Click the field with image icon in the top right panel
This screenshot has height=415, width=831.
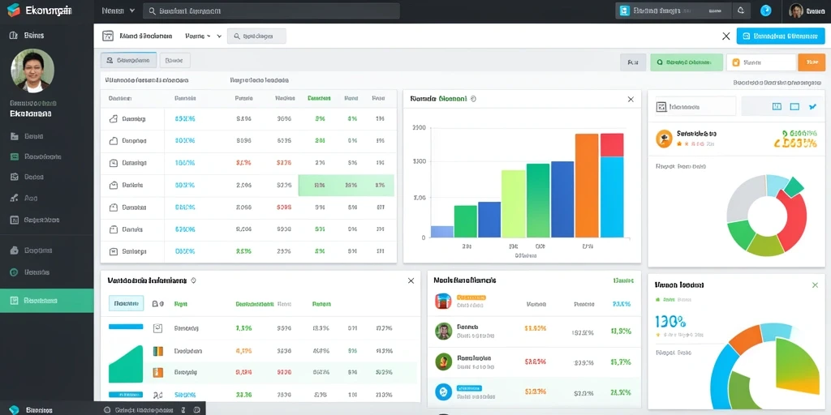click(695, 106)
